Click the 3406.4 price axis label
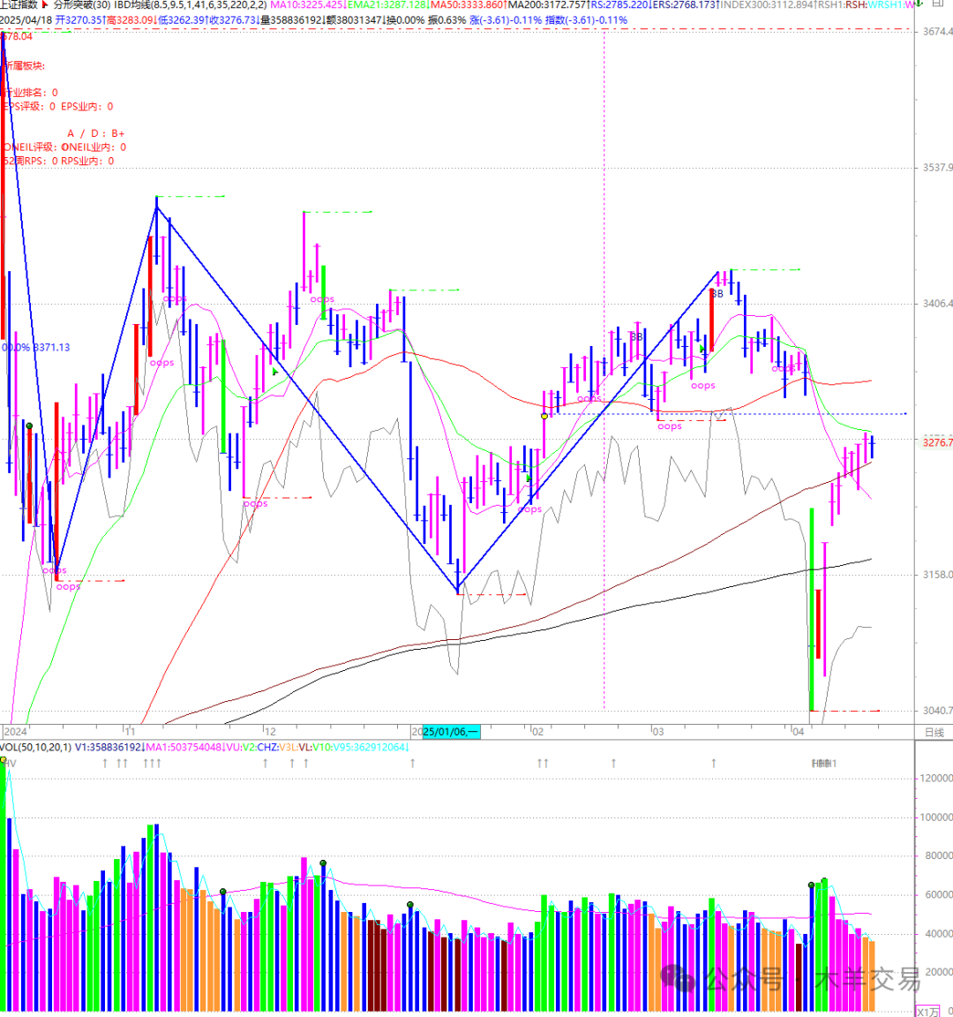This screenshot has height=1017, width=953. pos(937,303)
